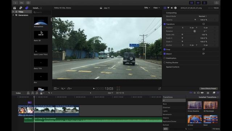Open the viewer zoom percentage dropdown

[x=147, y=8]
